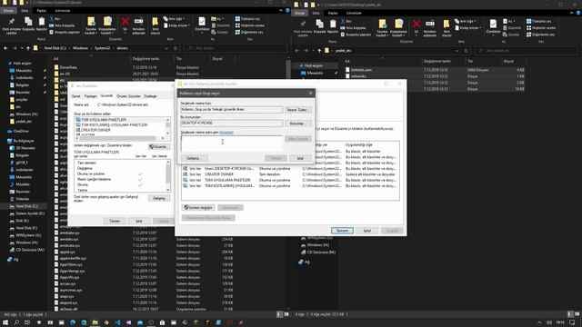This screenshot has height=327, width=582.
Task: Click horizontal scrollbar of group names list
Action: point(120,138)
